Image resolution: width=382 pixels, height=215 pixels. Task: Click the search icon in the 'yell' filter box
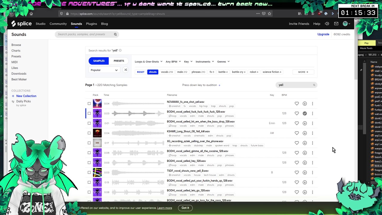tap(314, 85)
